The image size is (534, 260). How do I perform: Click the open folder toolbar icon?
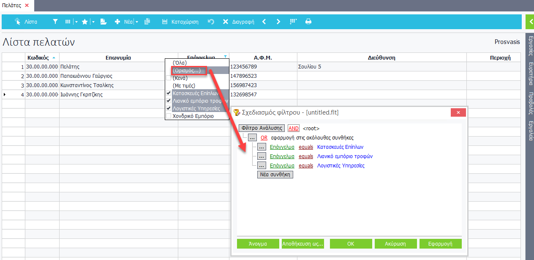point(103,22)
